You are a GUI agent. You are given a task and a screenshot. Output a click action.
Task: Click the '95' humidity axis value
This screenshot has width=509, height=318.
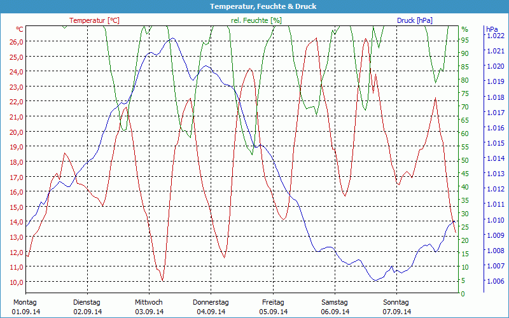pos(465,40)
